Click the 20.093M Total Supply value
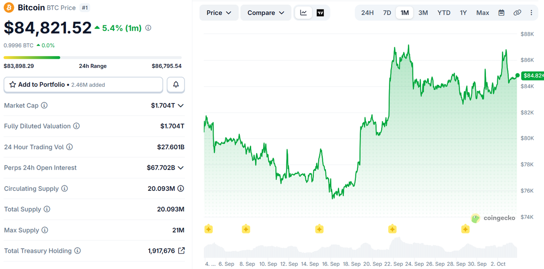 [170, 209]
